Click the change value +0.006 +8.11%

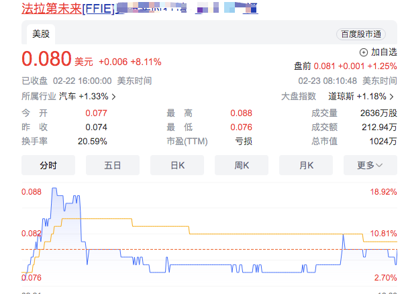(x=130, y=62)
